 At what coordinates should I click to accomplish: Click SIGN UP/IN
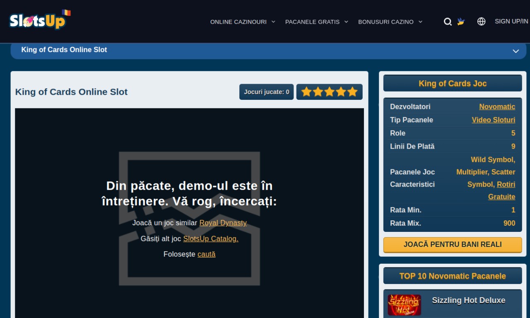pyautogui.click(x=511, y=22)
